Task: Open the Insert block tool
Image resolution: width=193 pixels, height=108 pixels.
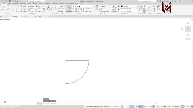Action: 96,8
